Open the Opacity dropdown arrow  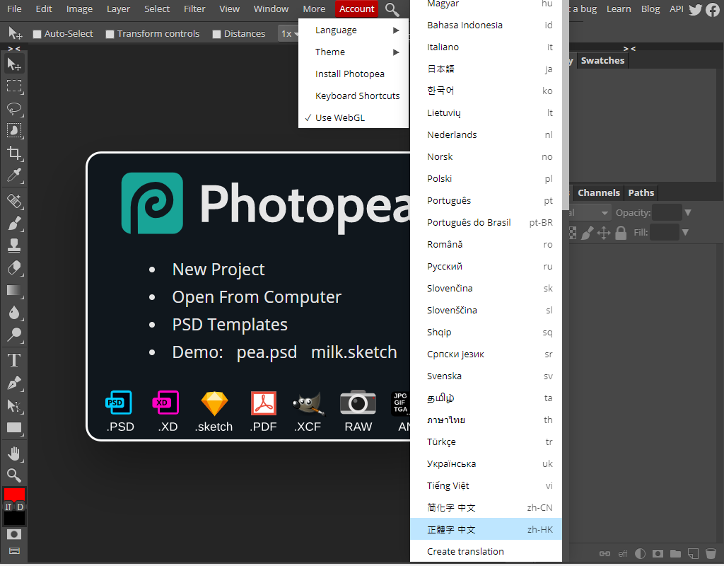coord(687,213)
